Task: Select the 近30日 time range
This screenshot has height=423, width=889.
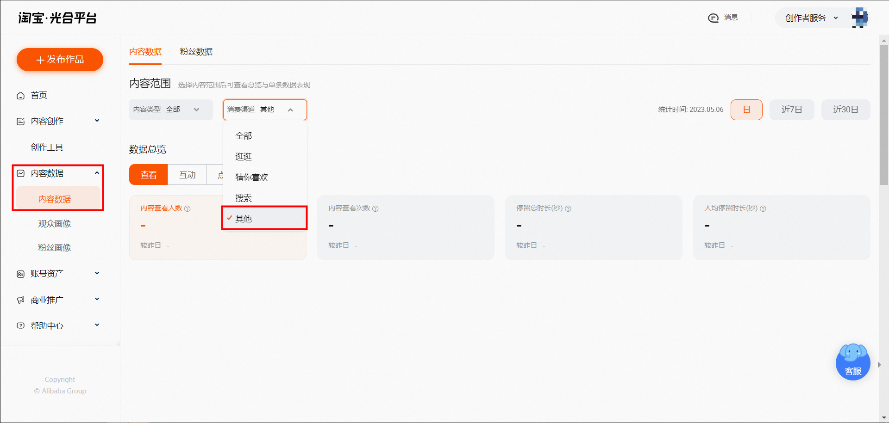Action: click(846, 110)
